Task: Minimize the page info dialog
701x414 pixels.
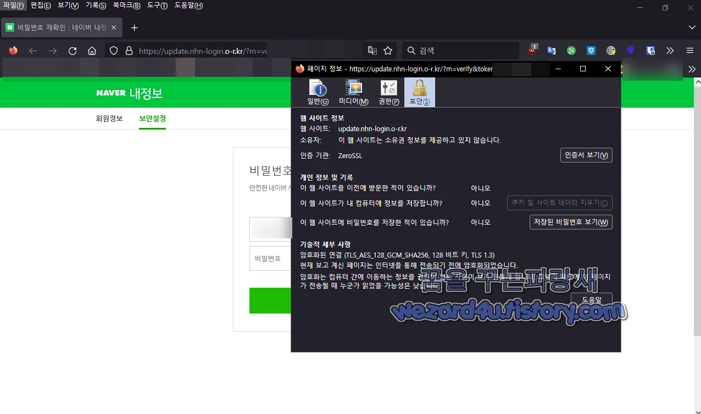Action: [x=558, y=69]
